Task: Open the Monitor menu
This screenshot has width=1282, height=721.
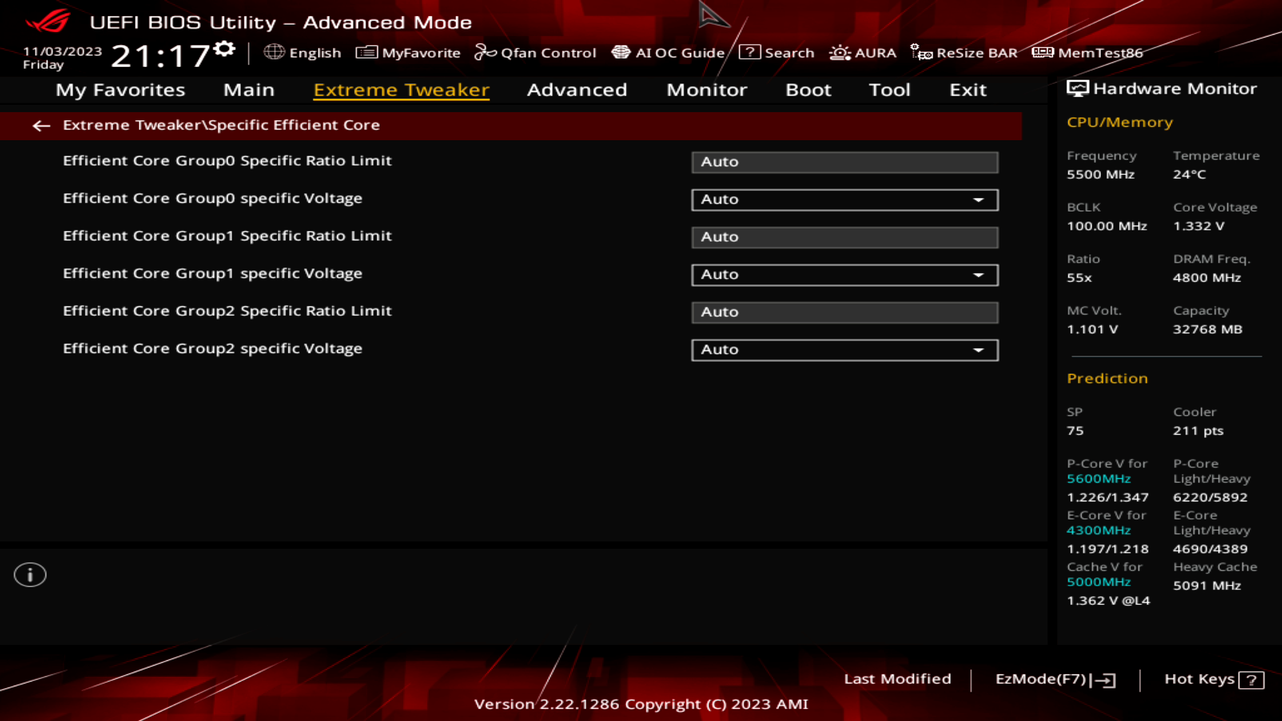Action: point(706,90)
